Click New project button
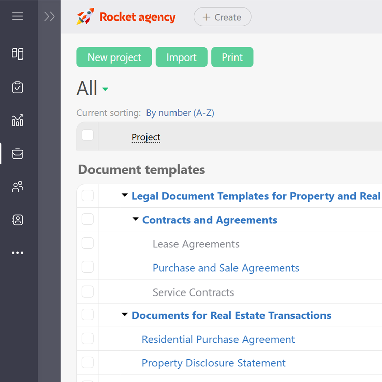Image resolution: width=382 pixels, height=382 pixels. (114, 57)
